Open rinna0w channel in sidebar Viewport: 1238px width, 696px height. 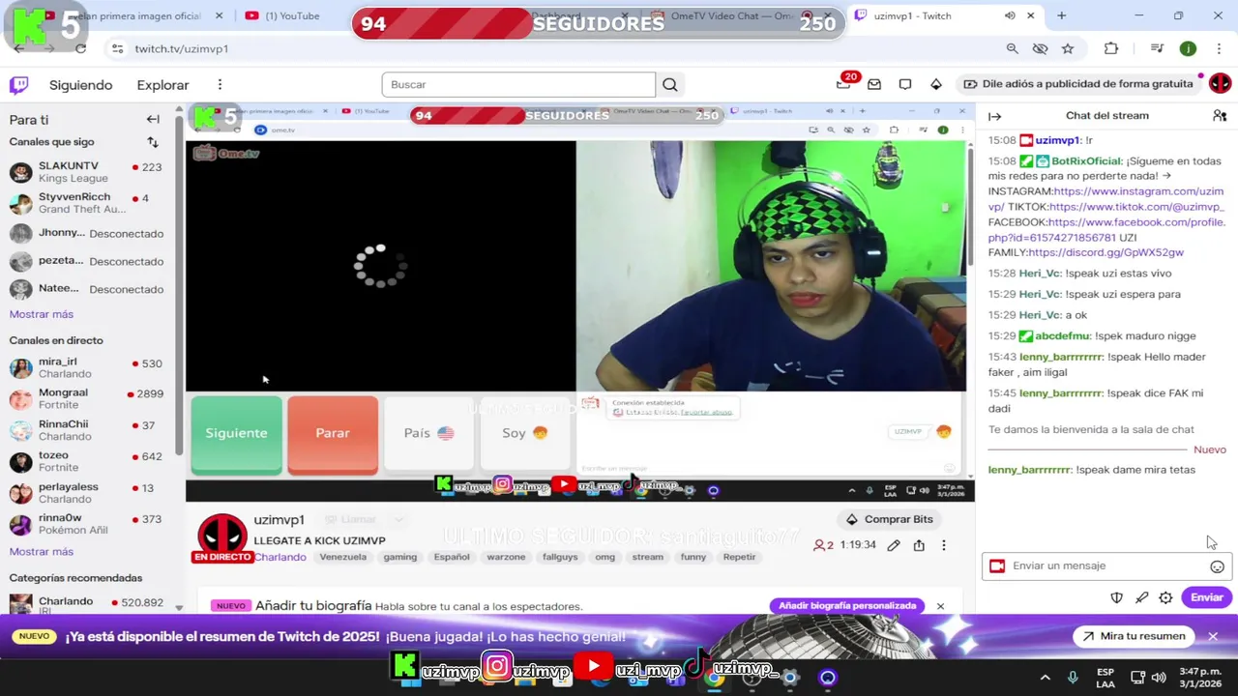[x=89, y=524]
